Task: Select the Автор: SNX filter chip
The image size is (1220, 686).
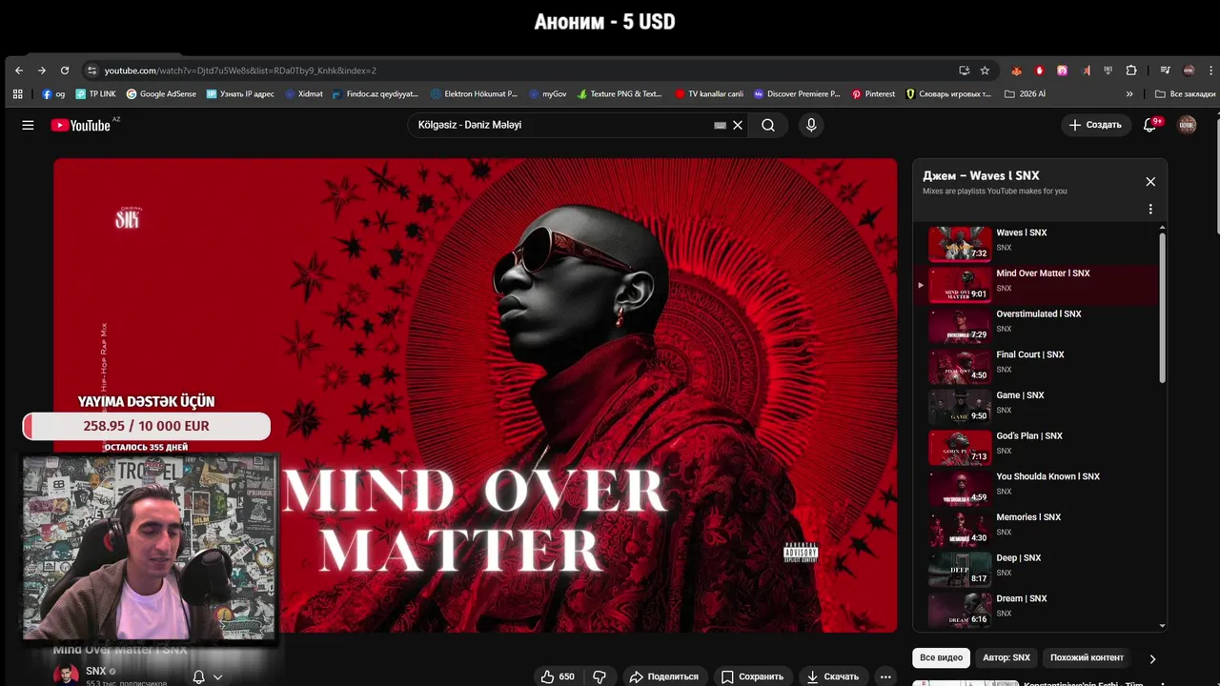Action: coord(1006,657)
